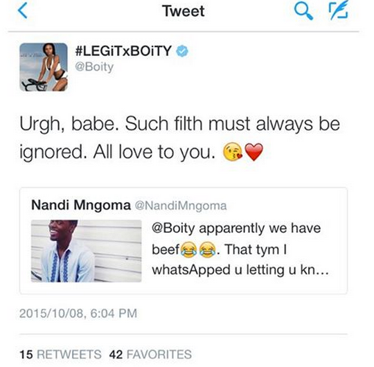
Task: Open the Nandi Mngoma author name
Action: click(81, 205)
